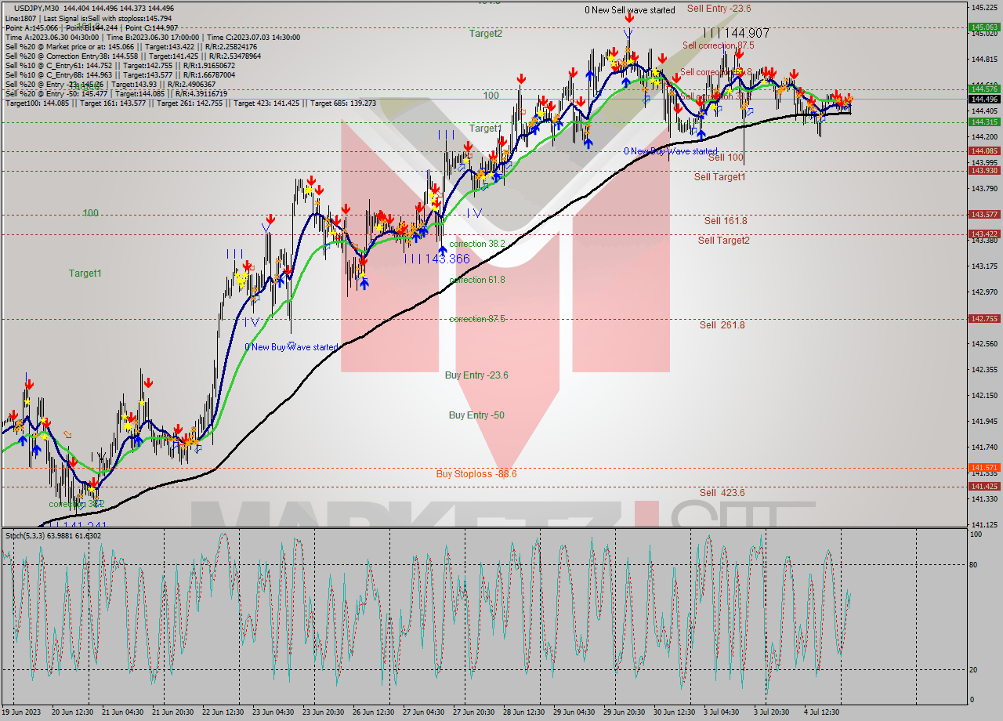Click the '28 Jun 12:30' time label

click(524, 712)
